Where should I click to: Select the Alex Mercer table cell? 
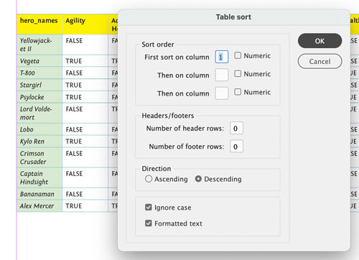pyautogui.click(x=39, y=206)
